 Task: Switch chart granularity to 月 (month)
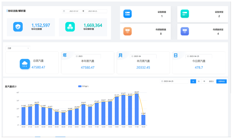199,81
